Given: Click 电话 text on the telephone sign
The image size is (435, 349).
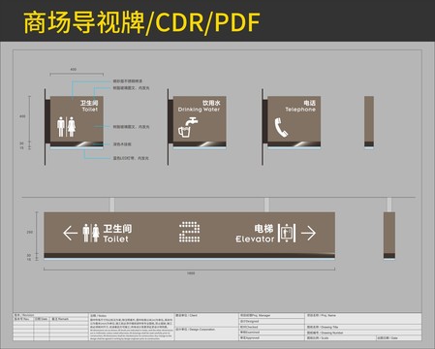Looking at the screenshot, I should point(309,103).
